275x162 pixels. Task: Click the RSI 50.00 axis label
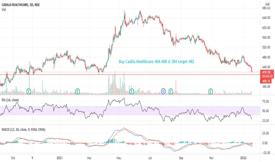pos(265,111)
